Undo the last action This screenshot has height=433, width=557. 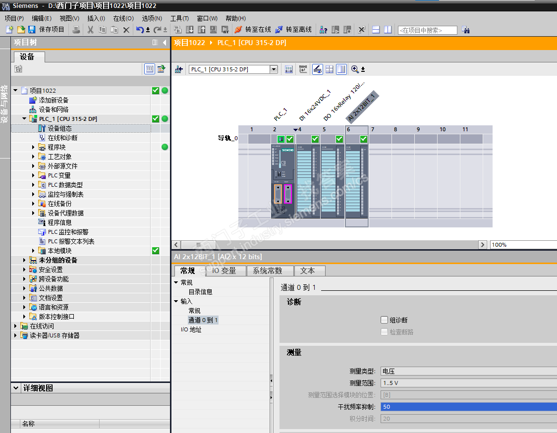coord(140,30)
